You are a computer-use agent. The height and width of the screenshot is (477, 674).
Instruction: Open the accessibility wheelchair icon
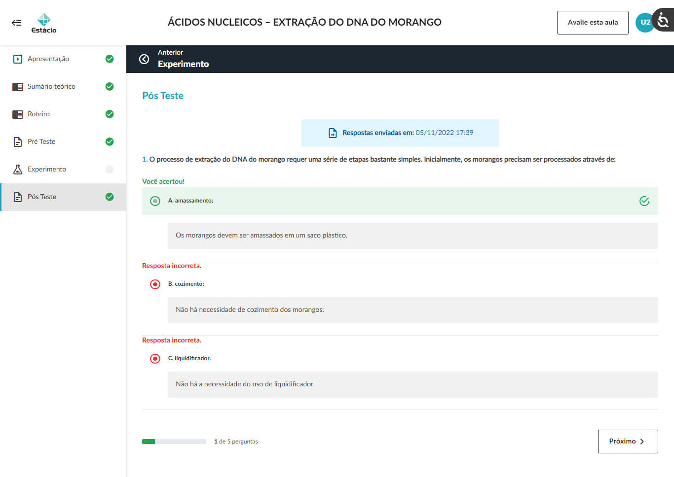(663, 20)
